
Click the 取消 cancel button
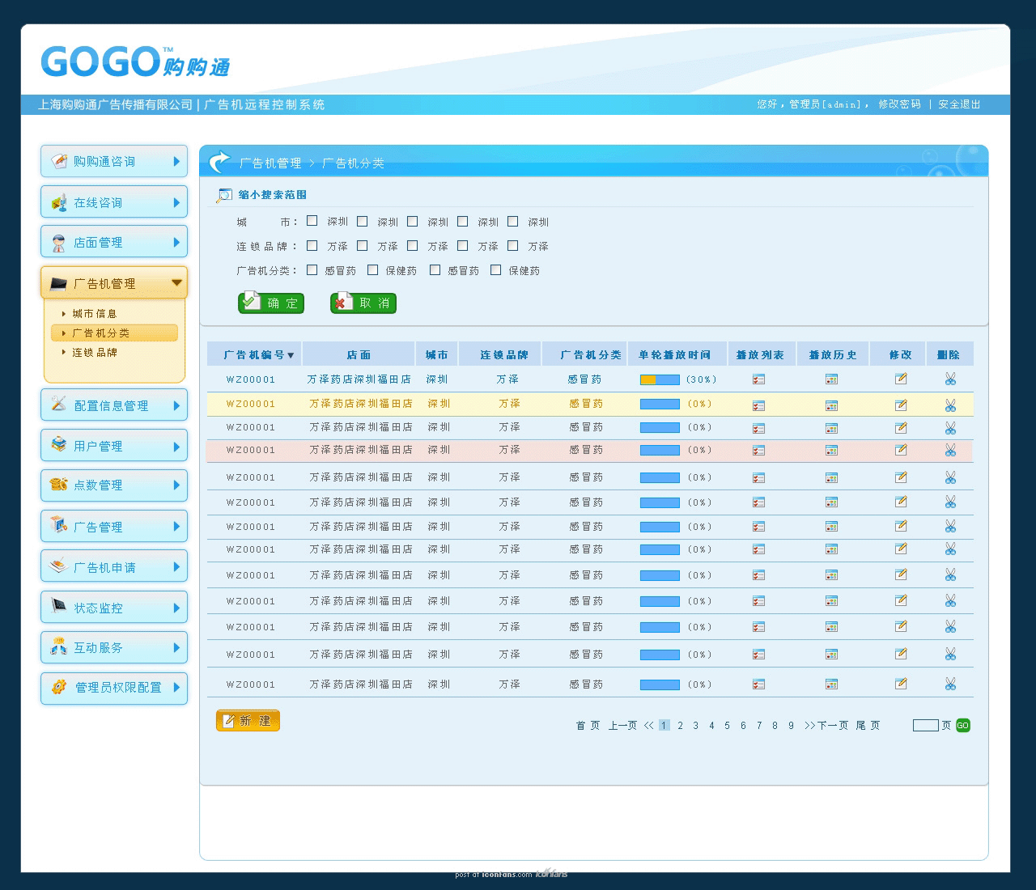coord(363,303)
